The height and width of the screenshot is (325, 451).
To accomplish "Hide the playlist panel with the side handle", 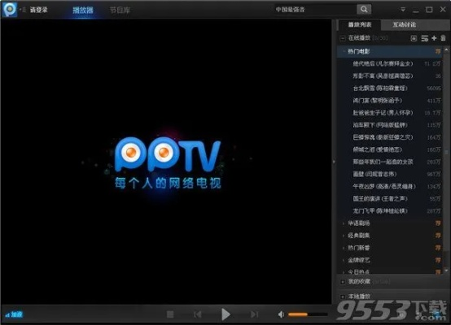I will (334, 162).
